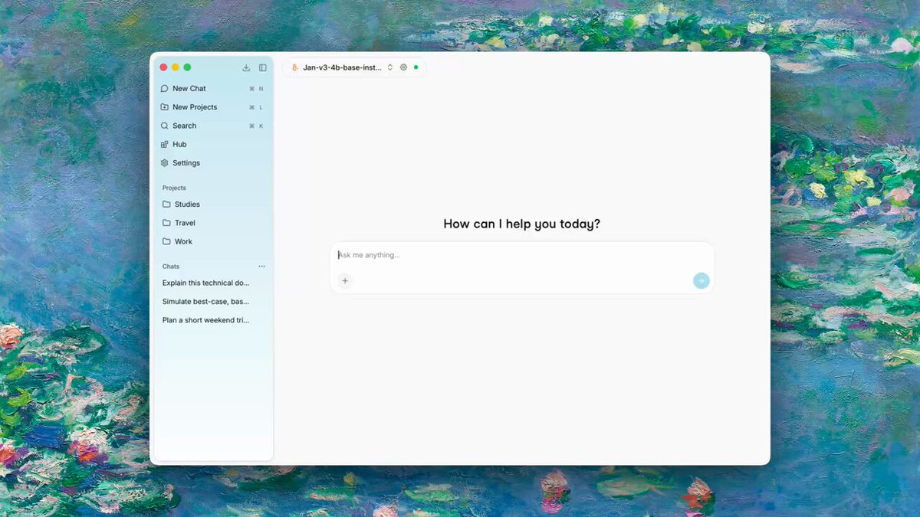
Task: Open Search in the sidebar
Action: pyautogui.click(x=184, y=126)
